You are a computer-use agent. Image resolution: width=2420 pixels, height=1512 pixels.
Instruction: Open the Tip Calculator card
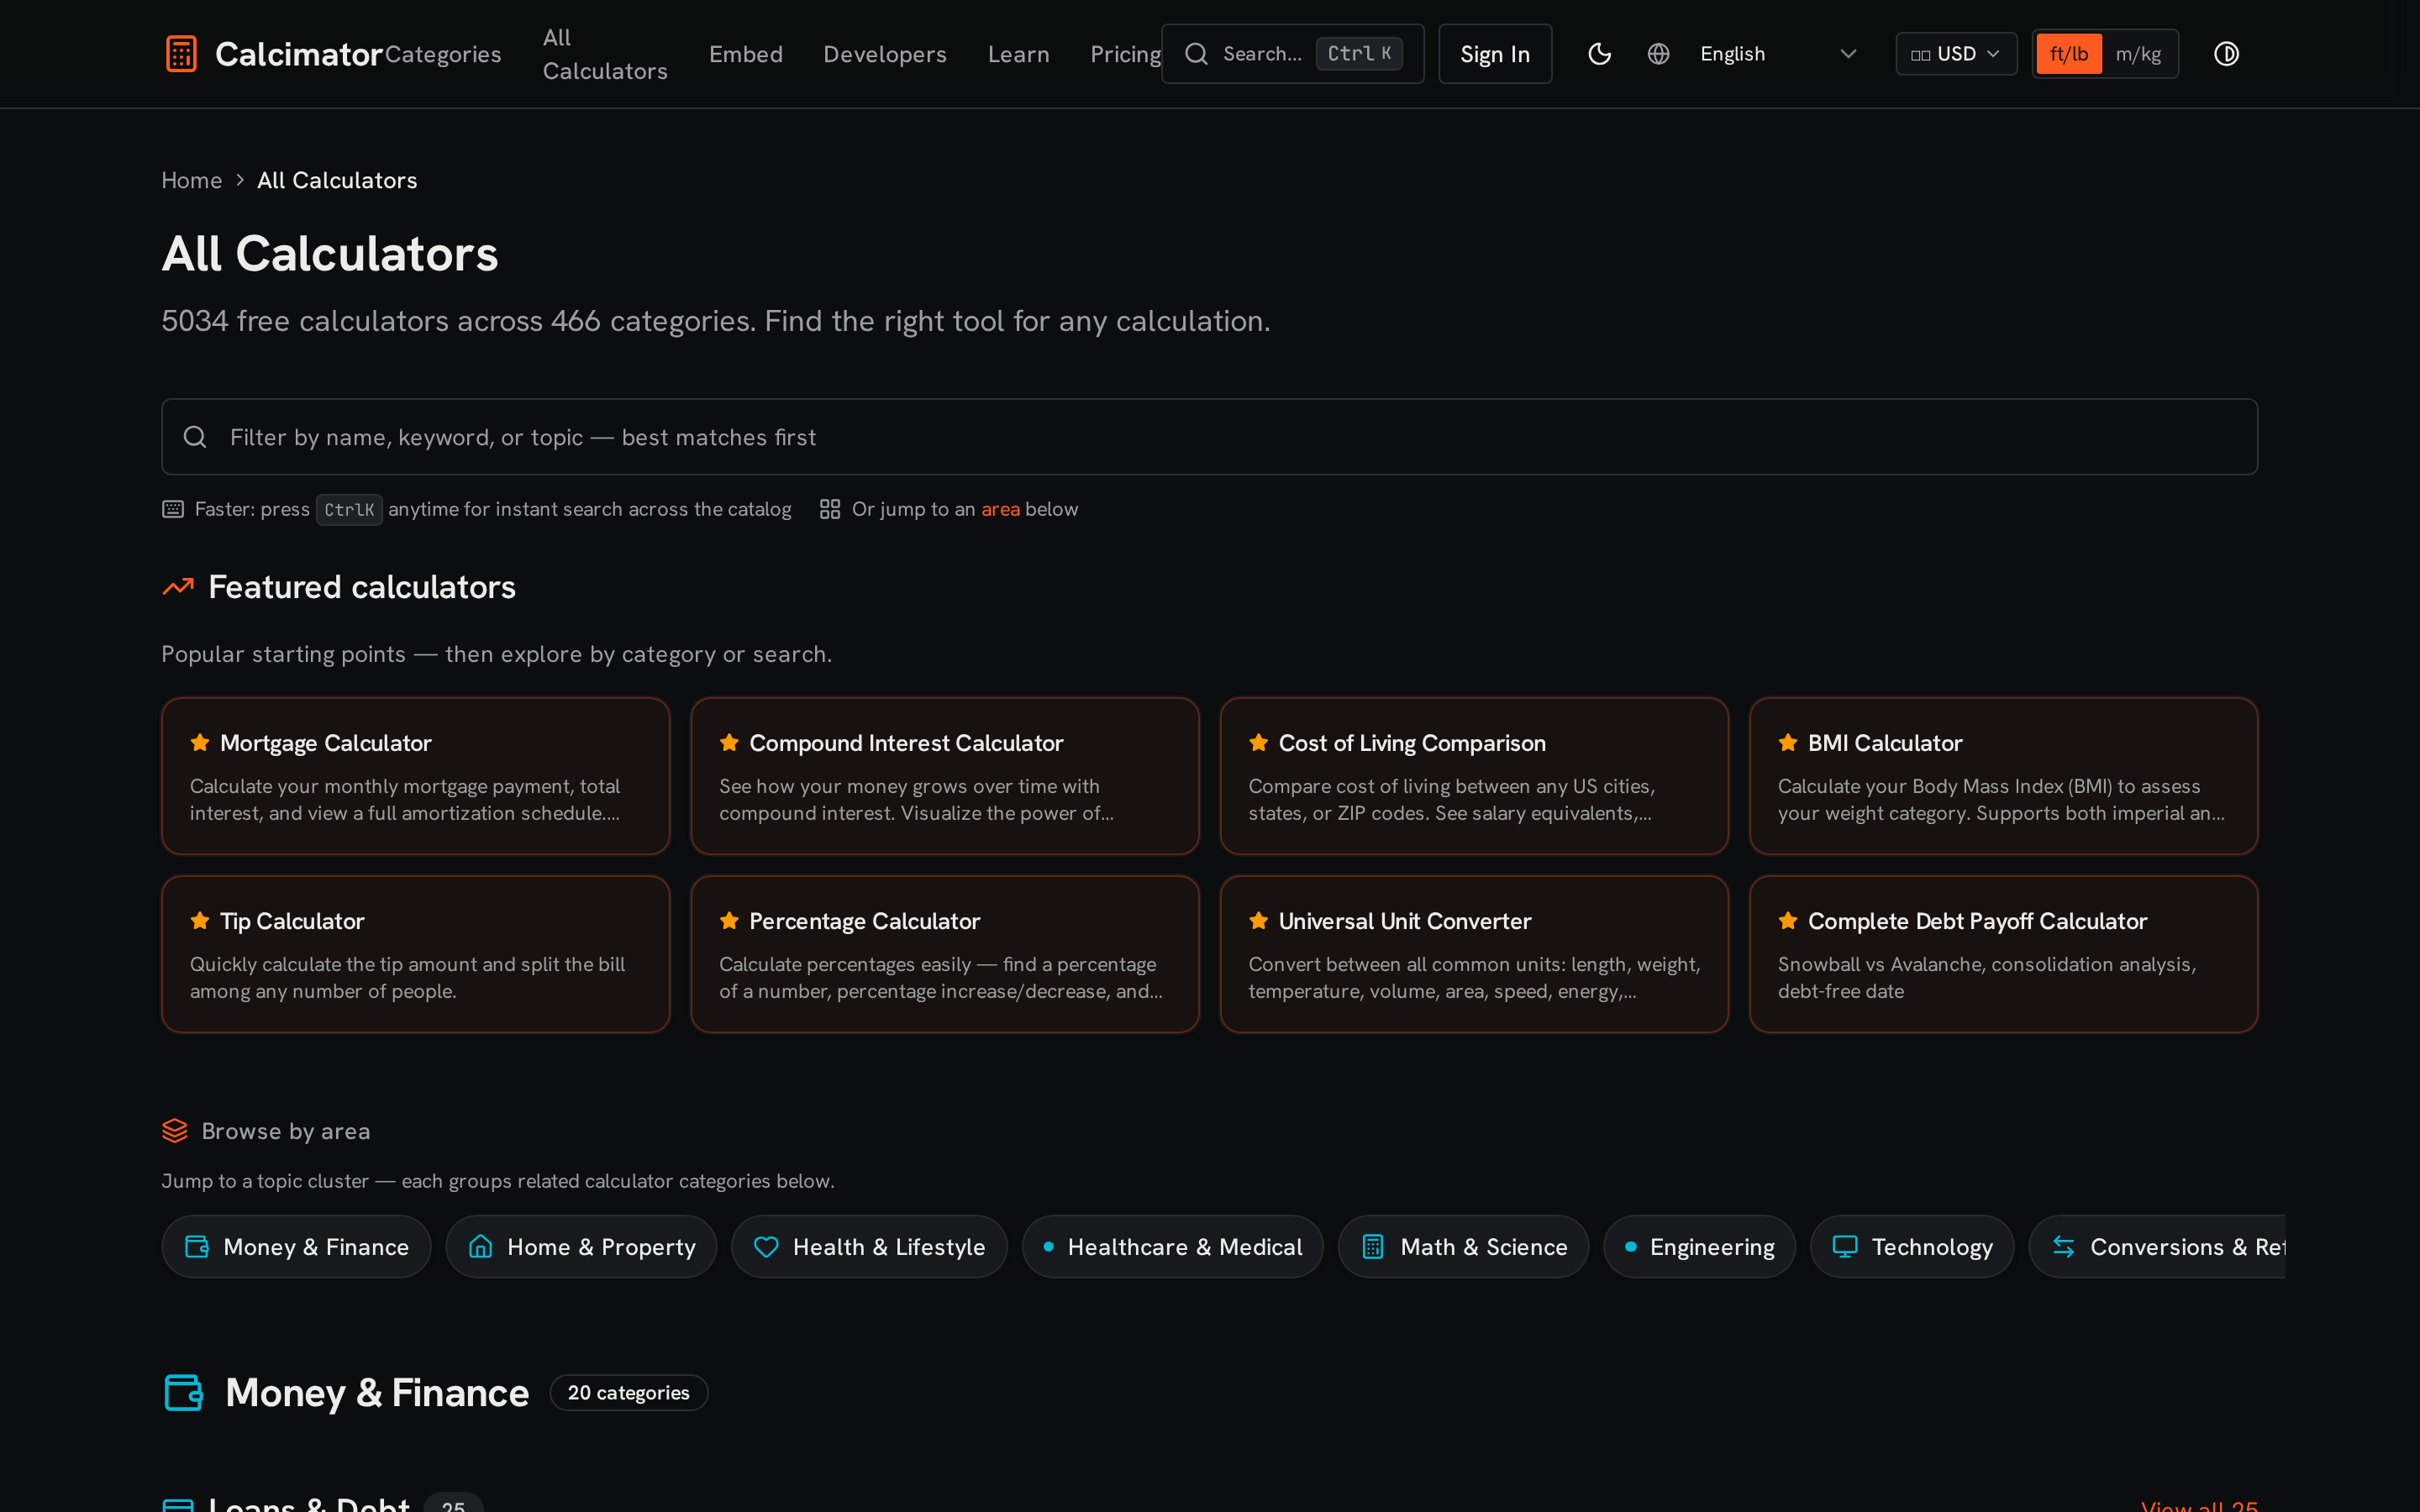click(415, 954)
